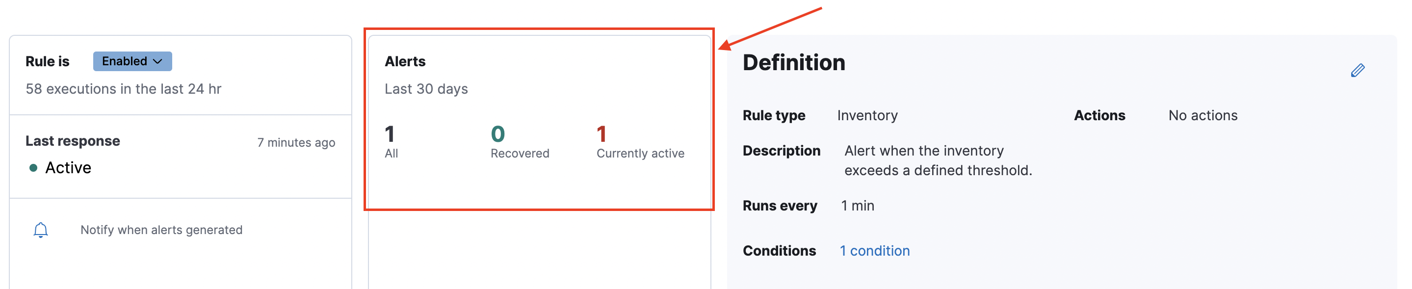Viewport: 1412px width, 289px height.
Task: Click Notify when alerts generated
Action: click(162, 230)
